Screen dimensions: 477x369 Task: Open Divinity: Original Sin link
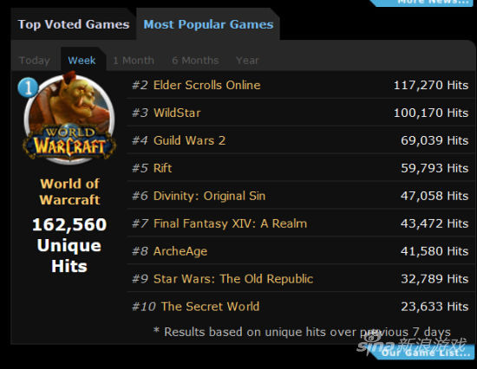click(209, 196)
